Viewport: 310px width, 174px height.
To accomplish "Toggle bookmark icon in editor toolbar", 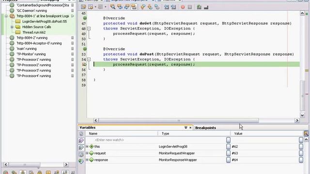I will coord(157,7).
